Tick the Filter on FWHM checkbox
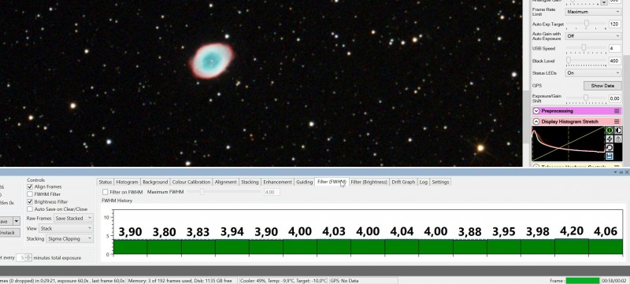The image size is (630, 284). point(106,192)
